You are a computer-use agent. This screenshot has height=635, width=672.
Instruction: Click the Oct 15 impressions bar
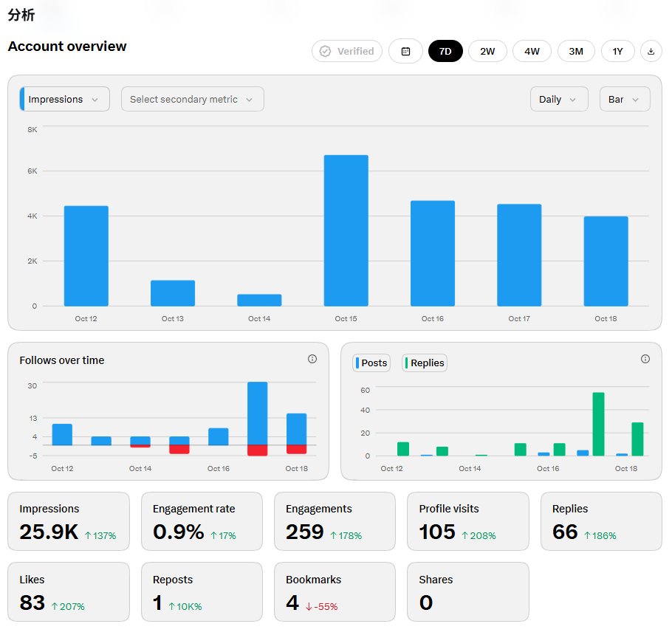pyautogui.click(x=346, y=230)
